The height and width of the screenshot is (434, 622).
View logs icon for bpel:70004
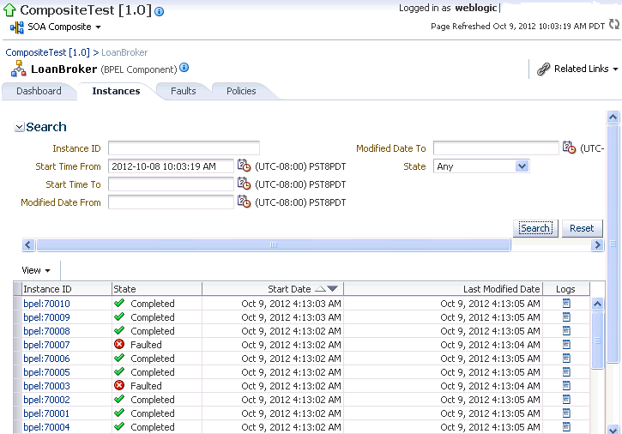pyautogui.click(x=566, y=427)
